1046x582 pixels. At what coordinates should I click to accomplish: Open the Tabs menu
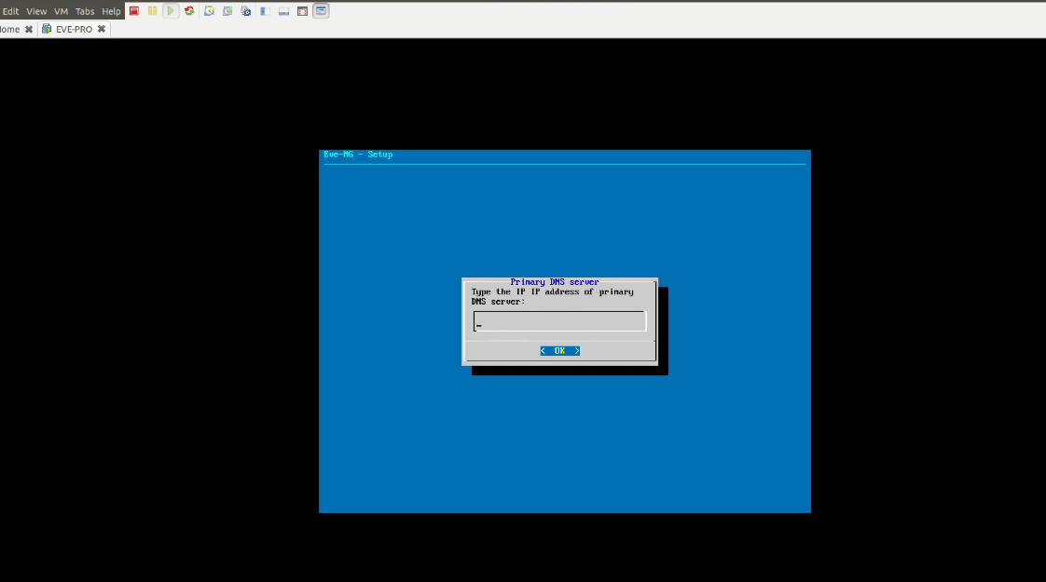[x=85, y=10]
